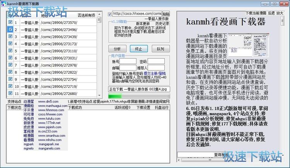Select mgpark mangapark.me site entry
Image resolution: width=290 pixels, height=168 pixels.
pyautogui.click(x=41, y=144)
